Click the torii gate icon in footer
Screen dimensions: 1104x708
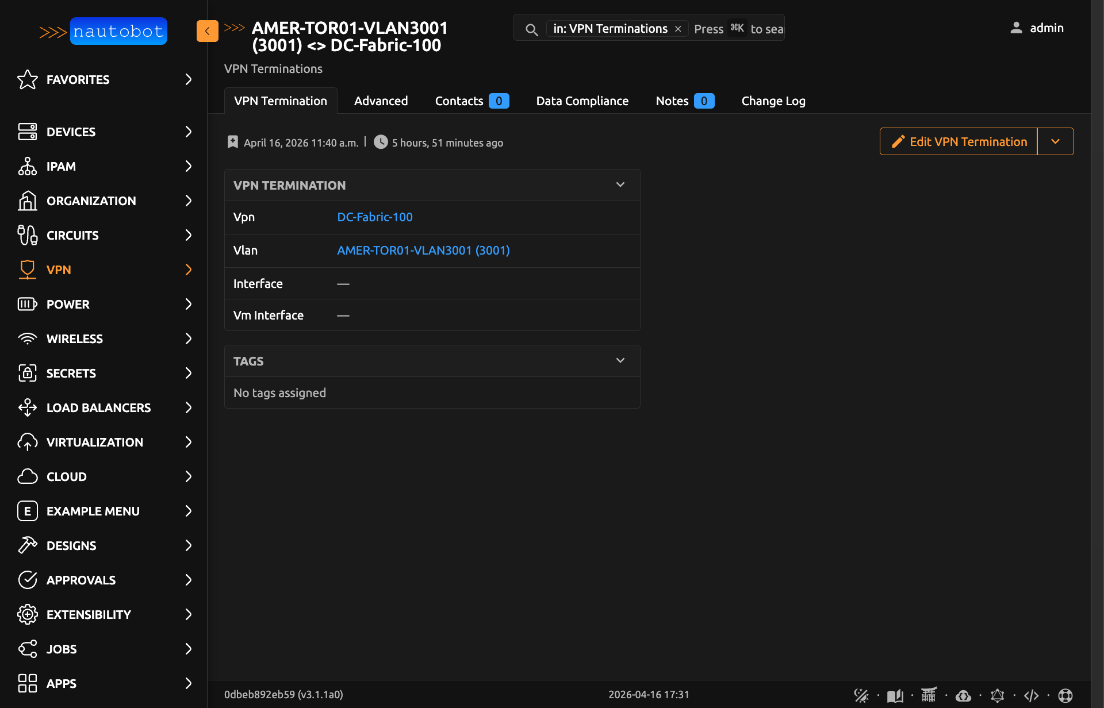tap(929, 695)
